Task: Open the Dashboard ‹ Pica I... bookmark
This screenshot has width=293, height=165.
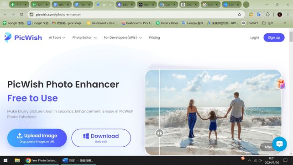Action: coord(136,23)
